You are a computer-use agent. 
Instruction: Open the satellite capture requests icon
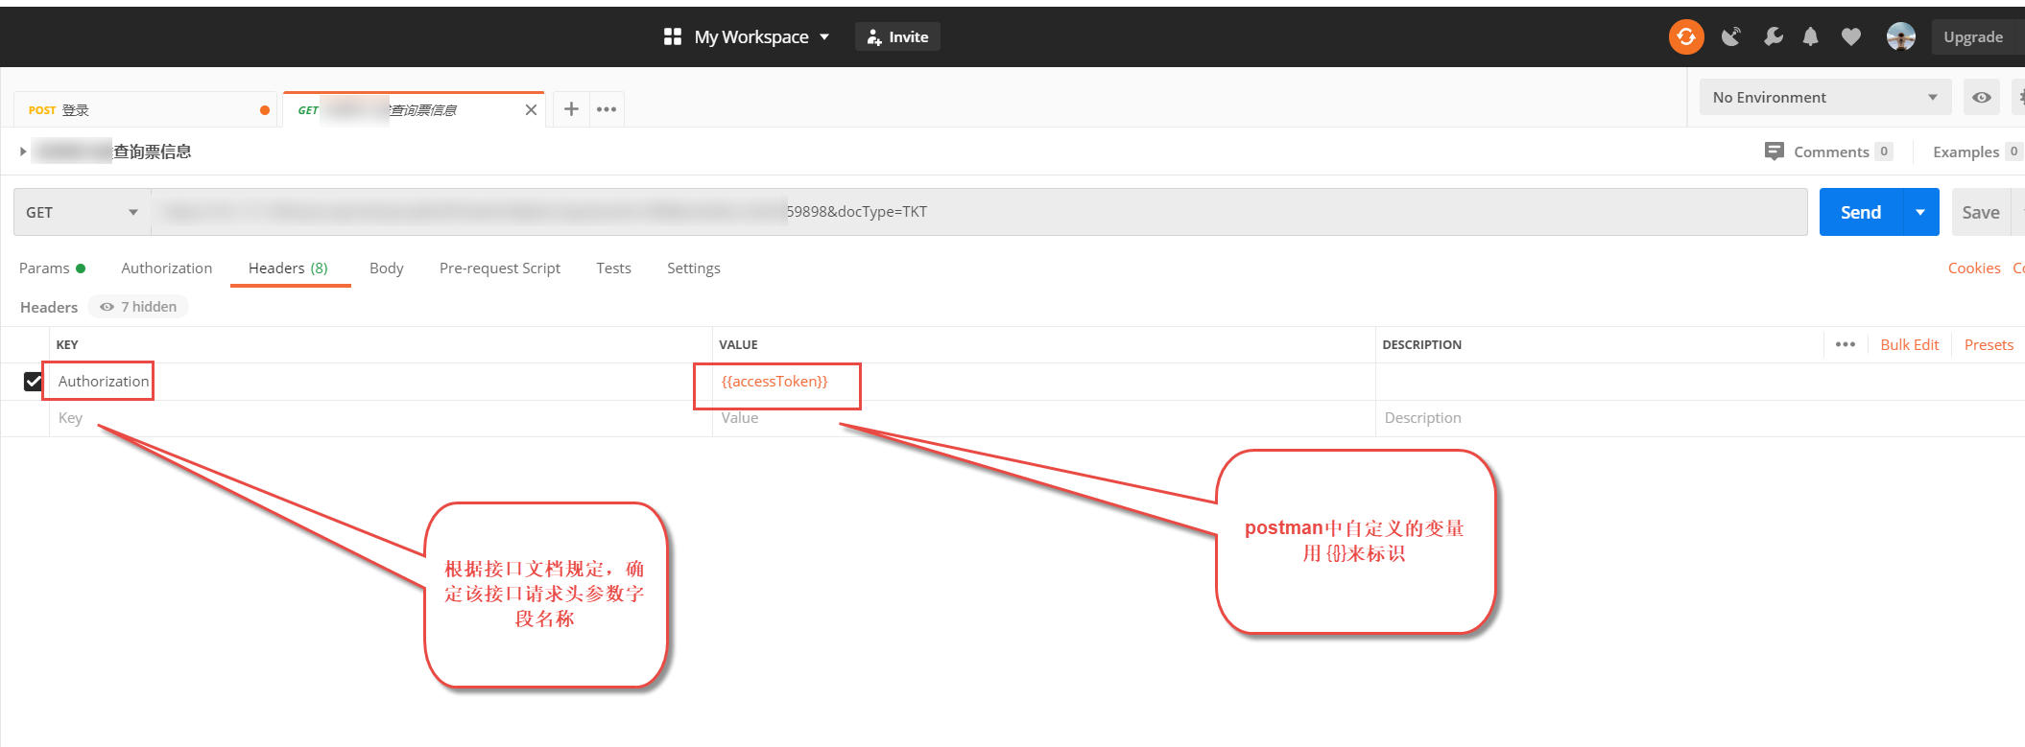(x=1730, y=37)
